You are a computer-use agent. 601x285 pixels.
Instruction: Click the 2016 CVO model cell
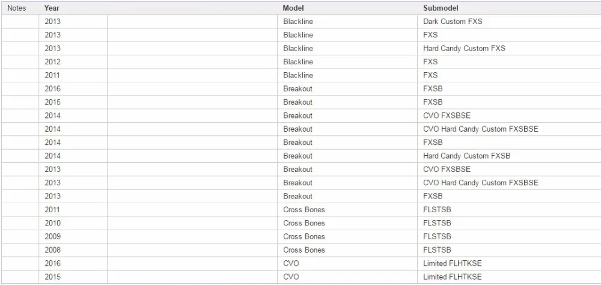point(347,263)
